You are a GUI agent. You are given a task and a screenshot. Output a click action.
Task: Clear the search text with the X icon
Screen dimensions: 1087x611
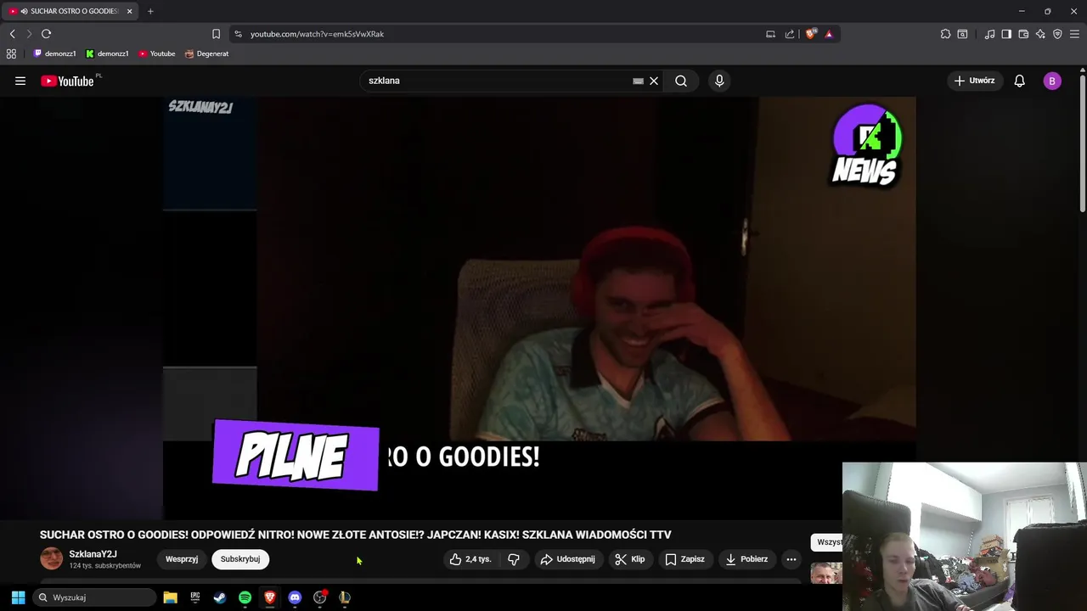pos(654,81)
